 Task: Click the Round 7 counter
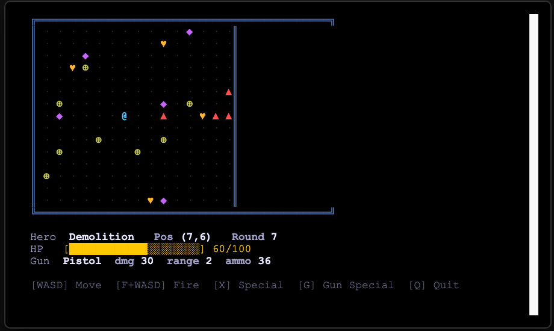click(x=254, y=236)
